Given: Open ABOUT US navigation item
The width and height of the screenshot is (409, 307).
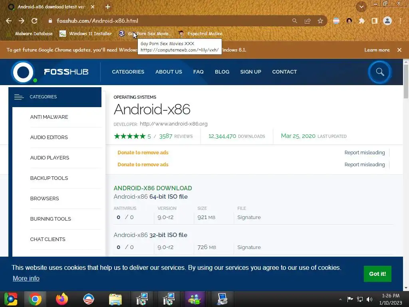Looking at the screenshot, I should pyautogui.click(x=169, y=72).
